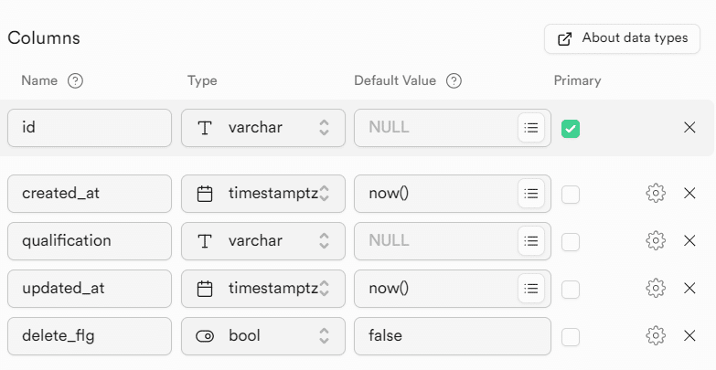Open the type dropdown for id column
The image size is (716, 370).
pos(263,128)
